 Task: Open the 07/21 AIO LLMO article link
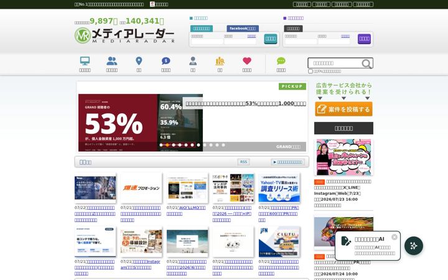tap(186, 211)
